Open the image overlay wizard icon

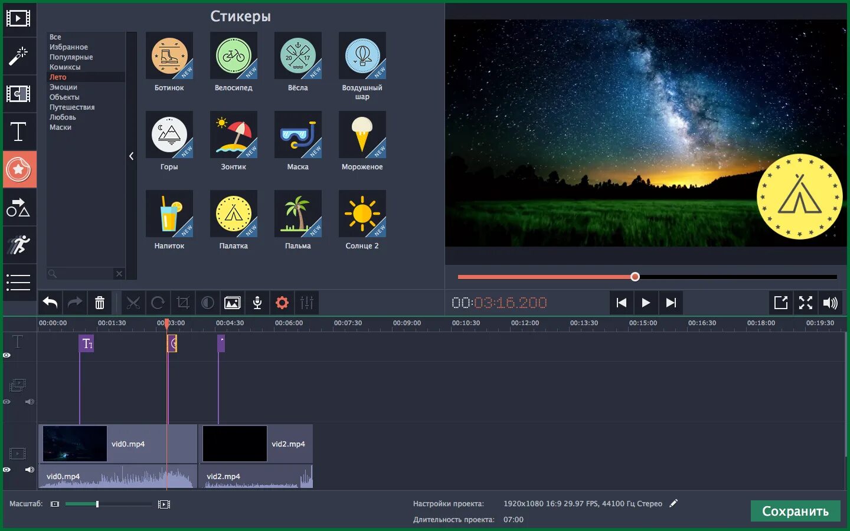[233, 303]
